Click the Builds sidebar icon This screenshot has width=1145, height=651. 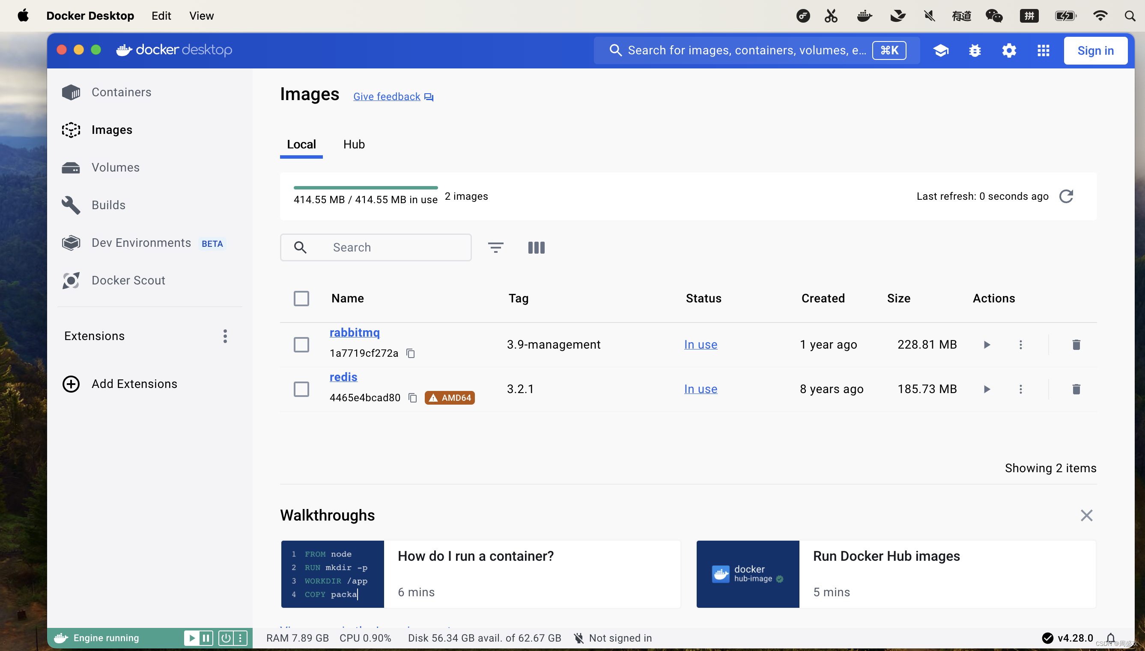point(72,205)
